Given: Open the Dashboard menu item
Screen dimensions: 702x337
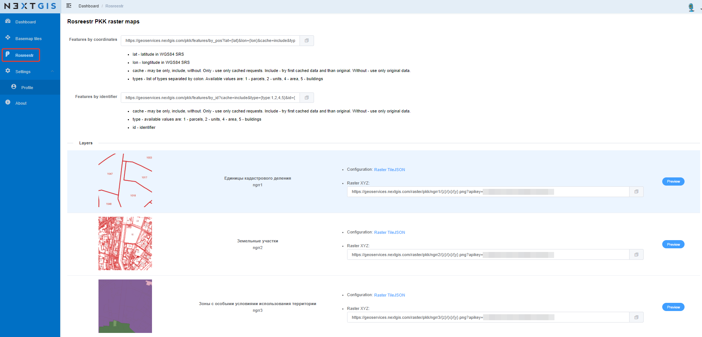Looking at the screenshot, I should [30, 22].
